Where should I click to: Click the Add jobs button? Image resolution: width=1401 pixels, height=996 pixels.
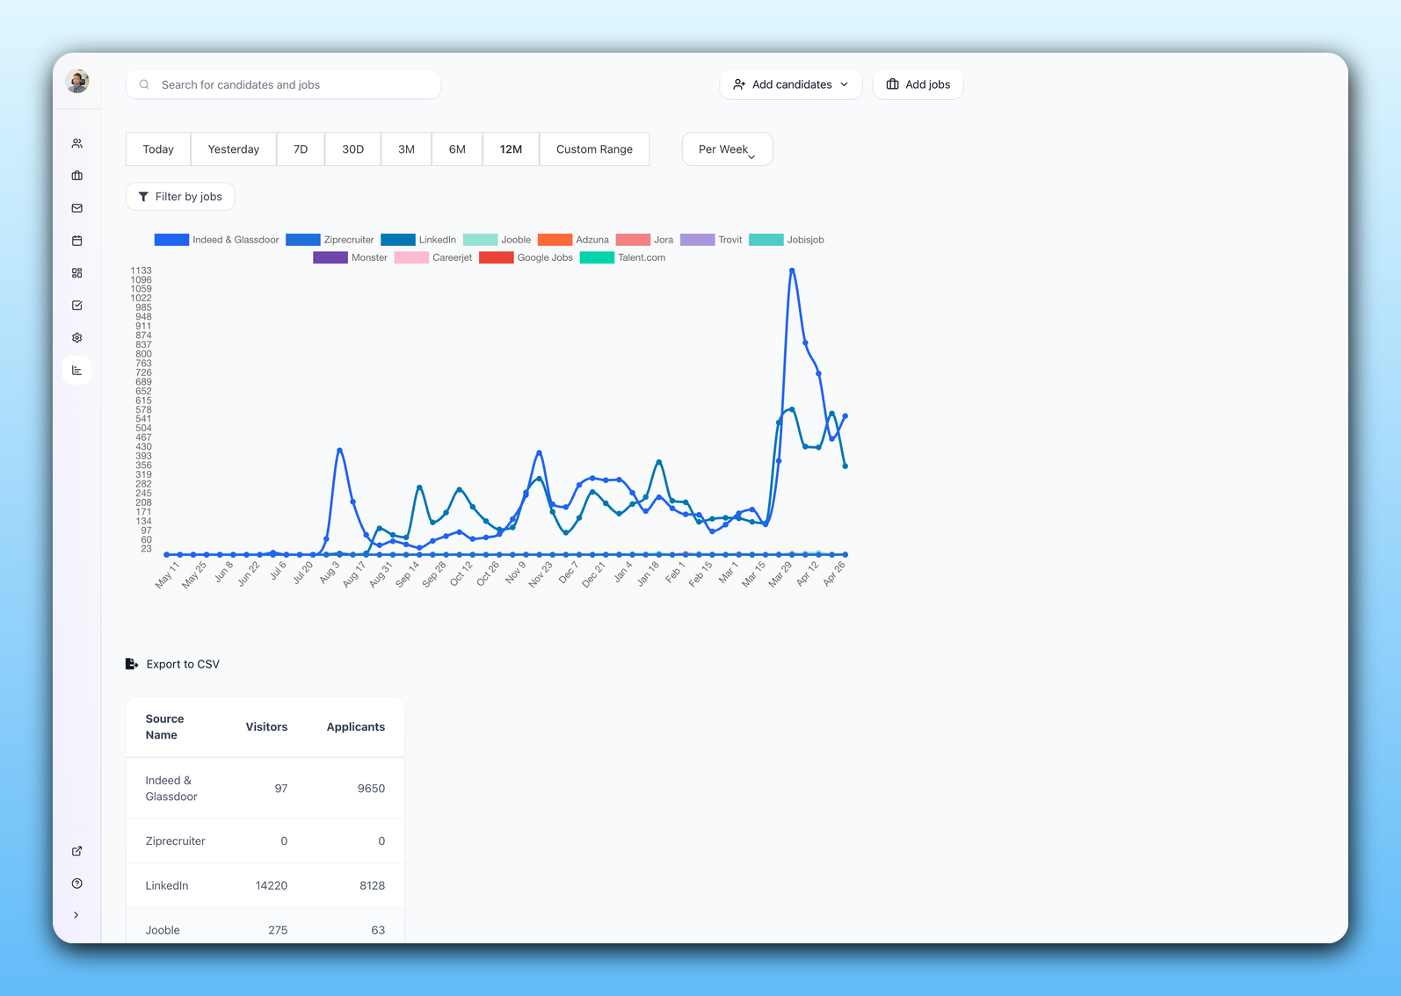point(918,85)
